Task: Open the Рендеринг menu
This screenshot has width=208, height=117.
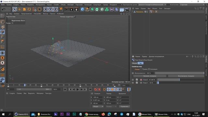Action: (x=113, y=5)
